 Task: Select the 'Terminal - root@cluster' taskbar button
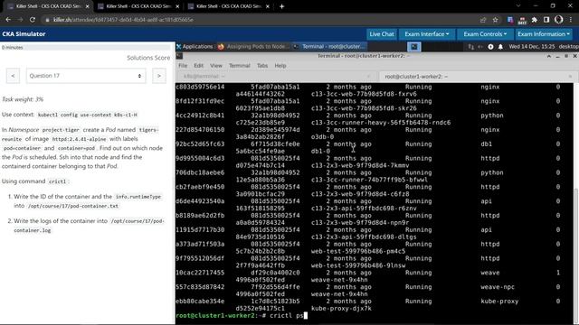coord(329,46)
